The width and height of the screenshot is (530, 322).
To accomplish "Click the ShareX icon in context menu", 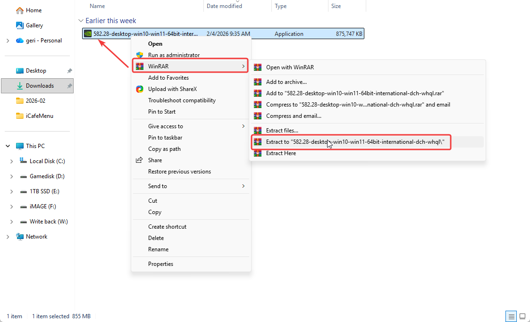I will point(140,89).
